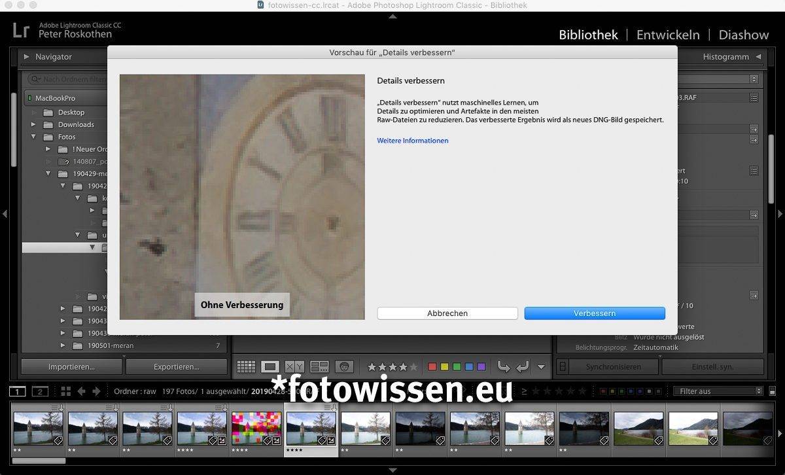The height and width of the screenshot is (475, 785).
Task: Go forward with filmstrip right arrow
Action: coord(96,391)
